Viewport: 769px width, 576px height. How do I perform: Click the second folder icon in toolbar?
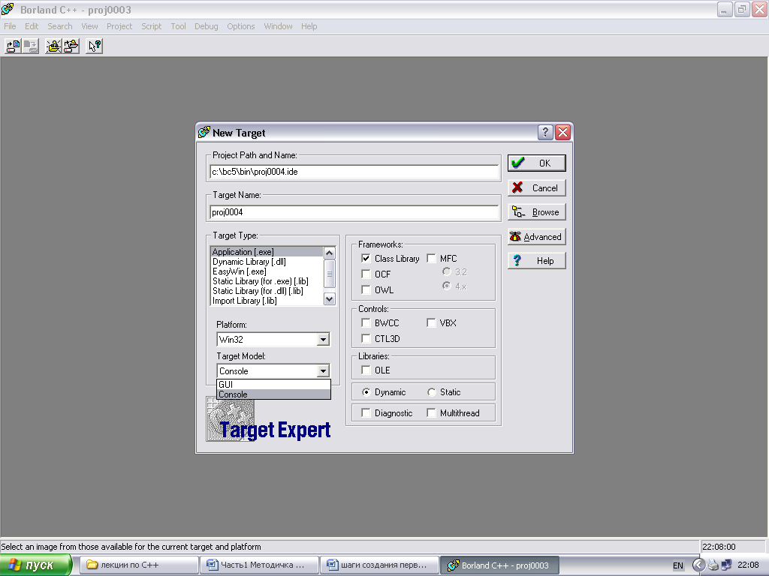point(71,46)
